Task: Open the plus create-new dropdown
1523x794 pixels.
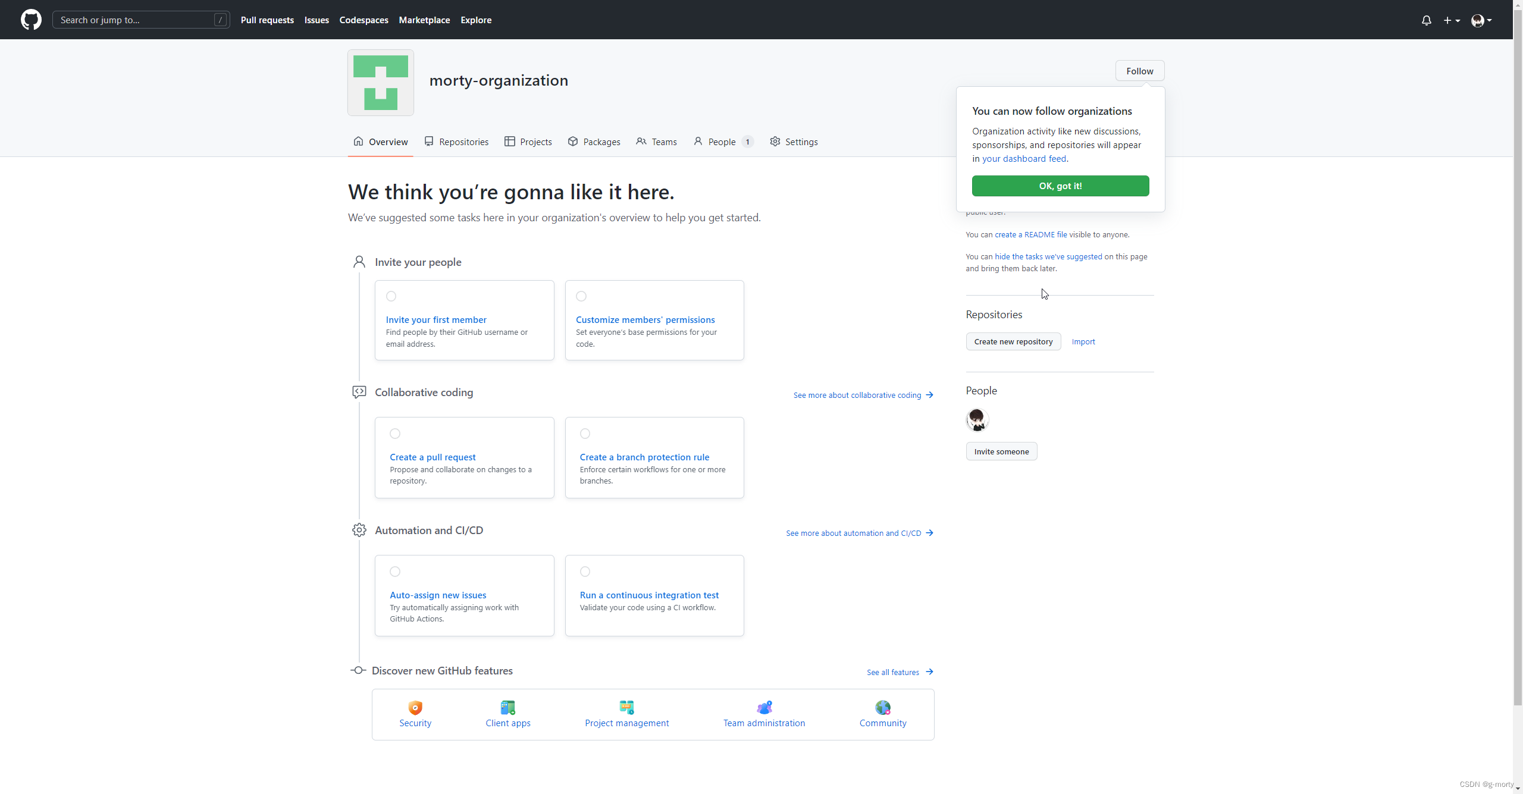Action: [1452, 20]
